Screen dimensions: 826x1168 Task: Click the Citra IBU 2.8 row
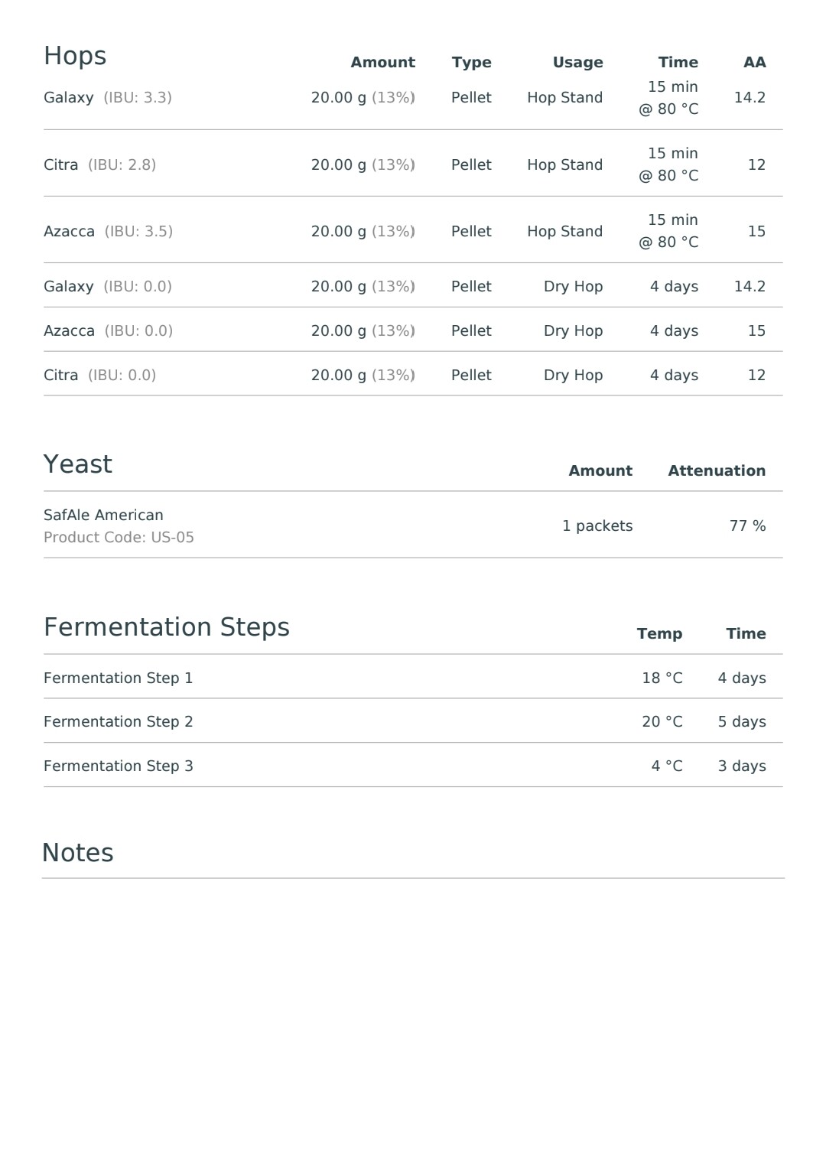pos(413,164)
